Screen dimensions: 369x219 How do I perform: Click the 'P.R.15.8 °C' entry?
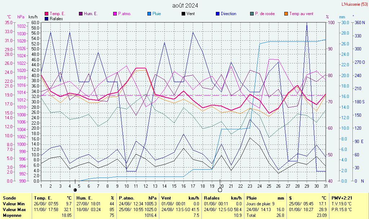click(342, 210)
